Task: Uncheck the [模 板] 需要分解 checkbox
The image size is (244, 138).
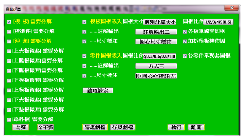Action: click(x=9, y=22)
